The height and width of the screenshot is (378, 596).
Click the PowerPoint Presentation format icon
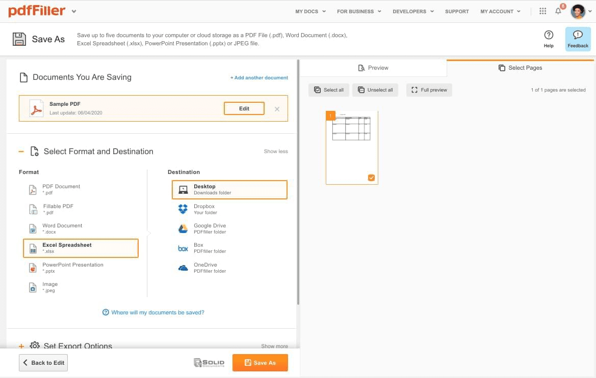point(33,268)
